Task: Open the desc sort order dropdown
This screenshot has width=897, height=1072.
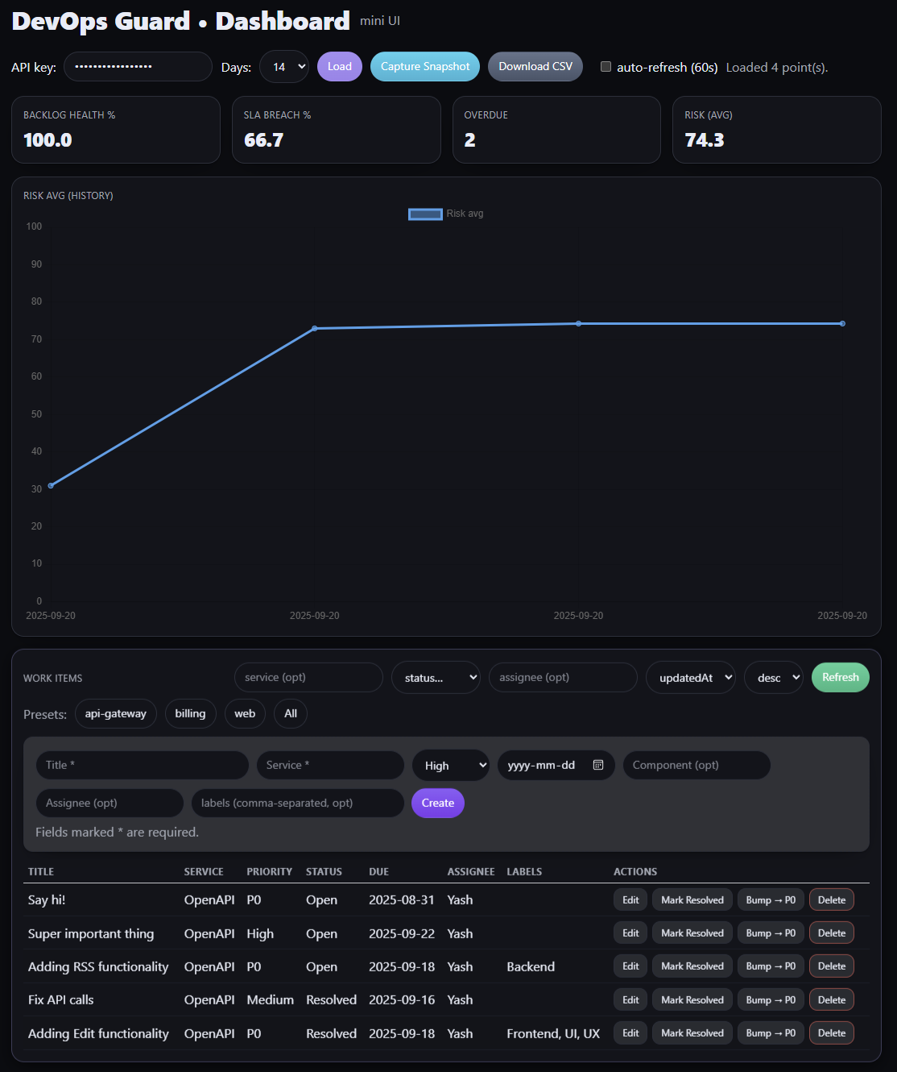Action: 773,677
